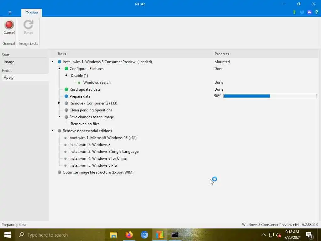Screen dimensions: 321x241
Task: Select Image page in sidebar
Action: point(9,62)
